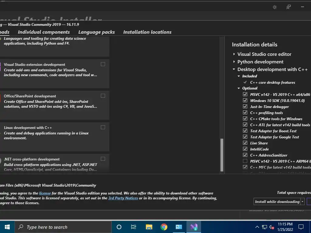
Task: Collapse Desktop development with C++ section
Action: point(234,69)
